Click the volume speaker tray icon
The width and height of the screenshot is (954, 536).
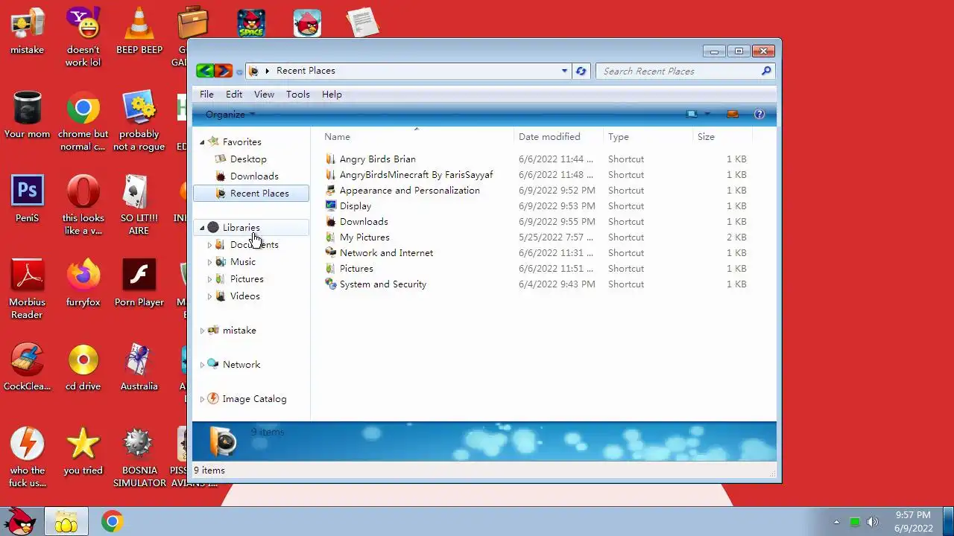pos(873,522)
